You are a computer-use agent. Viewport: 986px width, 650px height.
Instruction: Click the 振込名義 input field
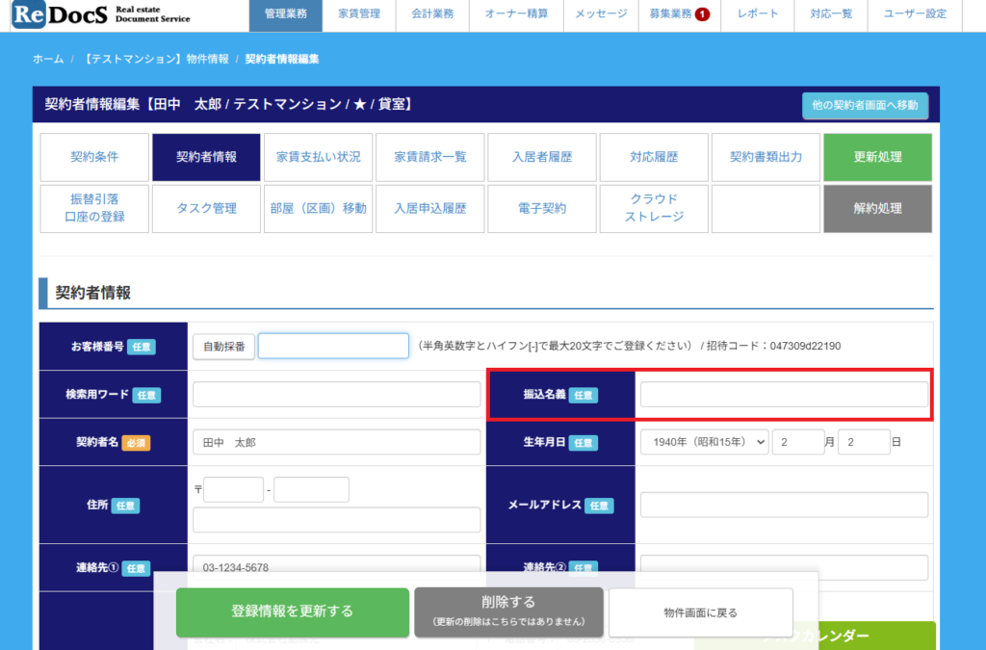[784, 395]
